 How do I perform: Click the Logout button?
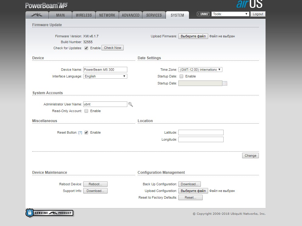[258, 14]
